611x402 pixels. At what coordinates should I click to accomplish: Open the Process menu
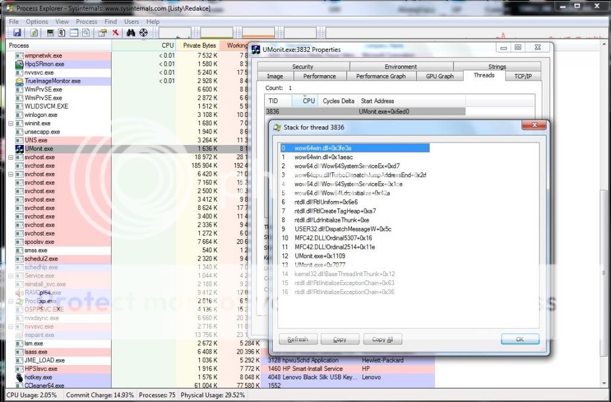click(87, 22)
